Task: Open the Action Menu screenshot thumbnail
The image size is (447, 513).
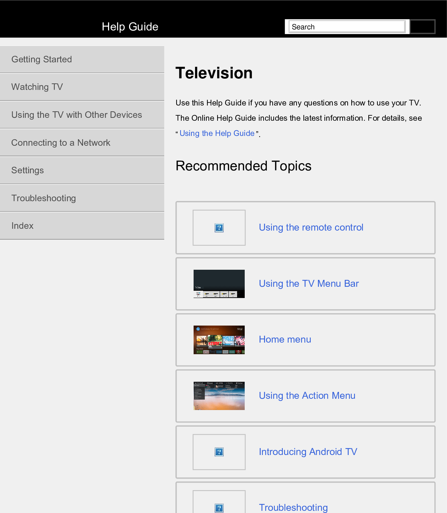Action: tap(219, 396)
